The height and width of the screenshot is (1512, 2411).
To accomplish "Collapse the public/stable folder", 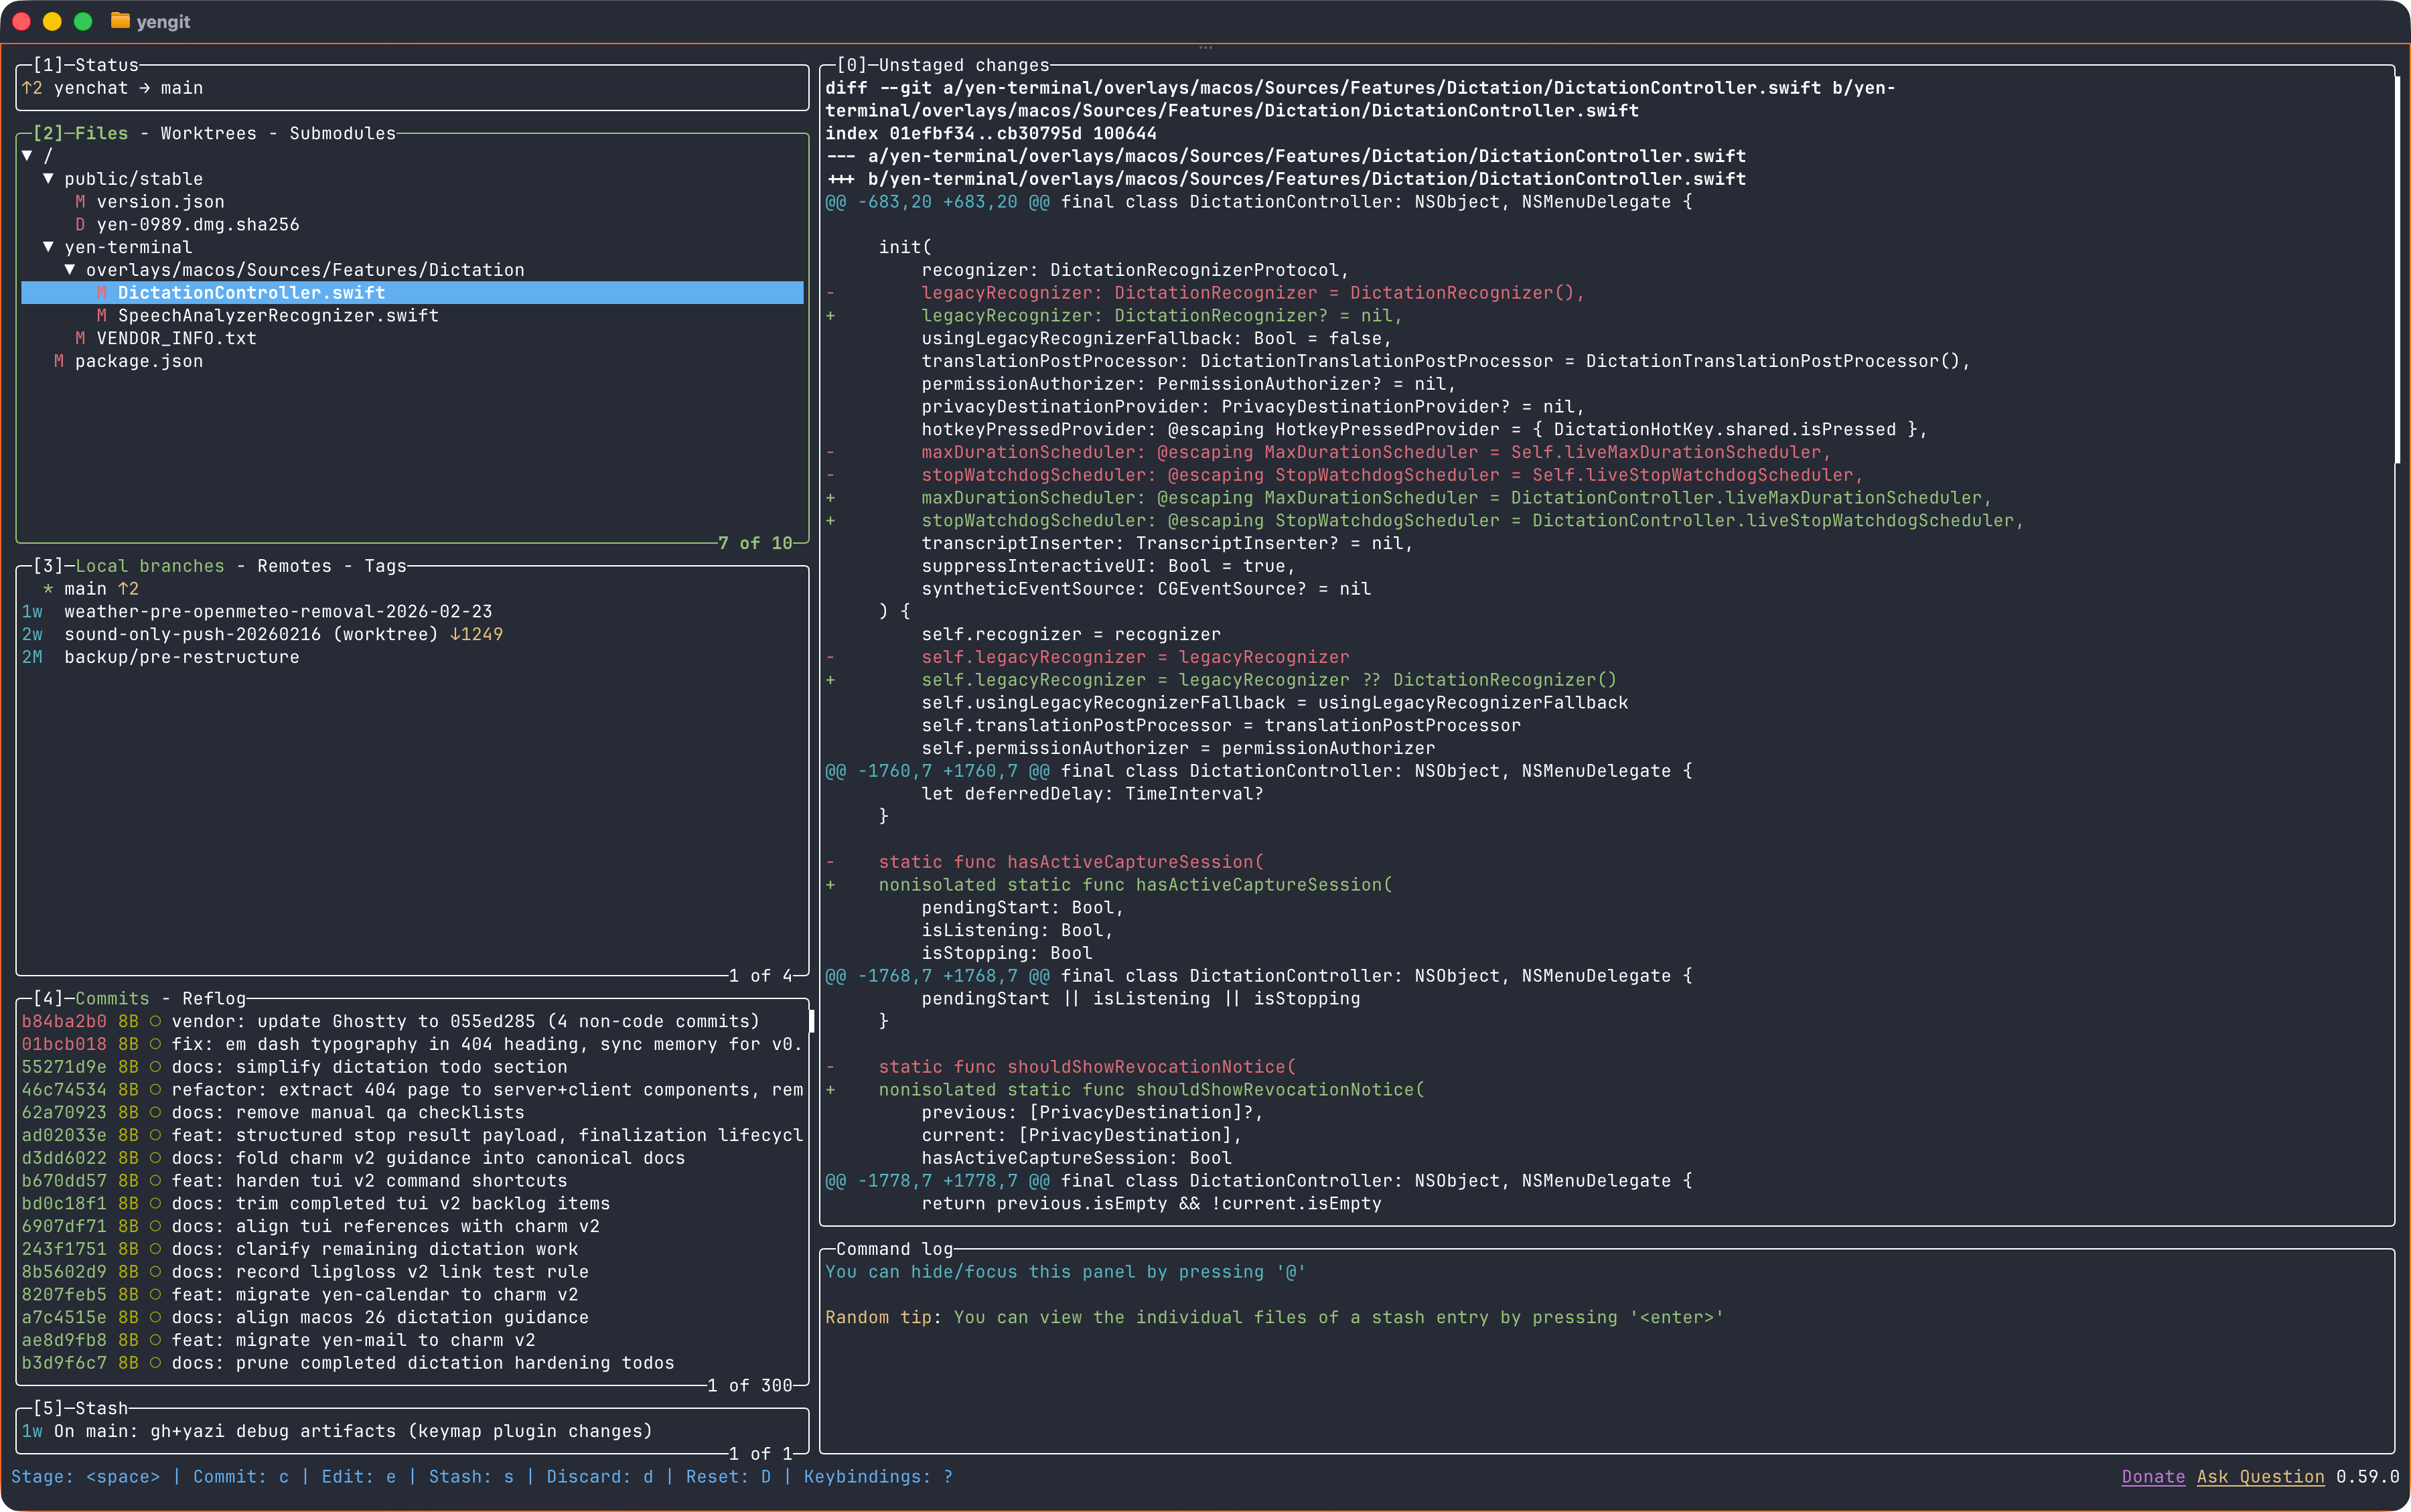I will coord(48,179).
